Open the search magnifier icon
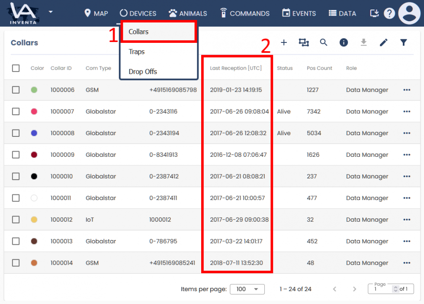The image size is (424, 304). coord(324,42)
